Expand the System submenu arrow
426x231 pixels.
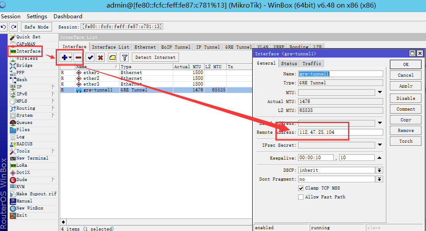pos(53,115)
